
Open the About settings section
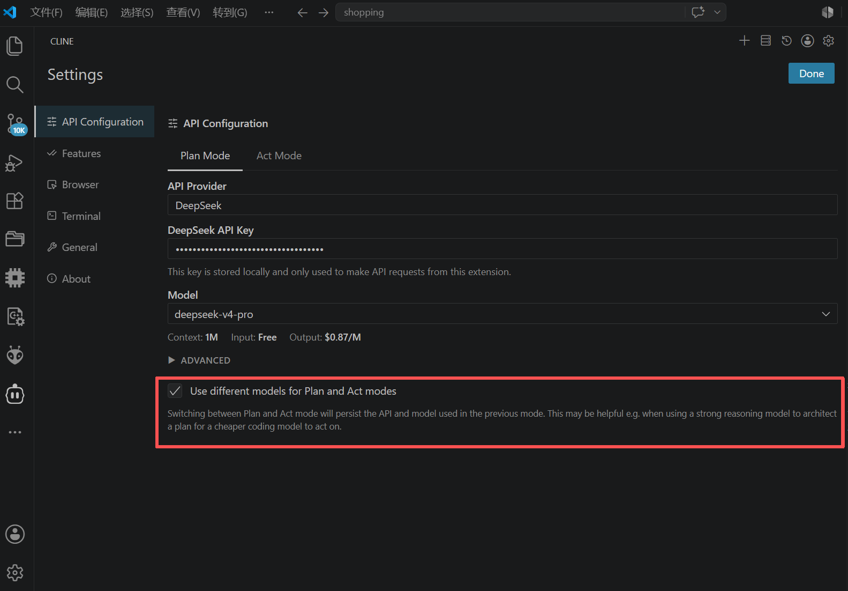click(95, 279)
